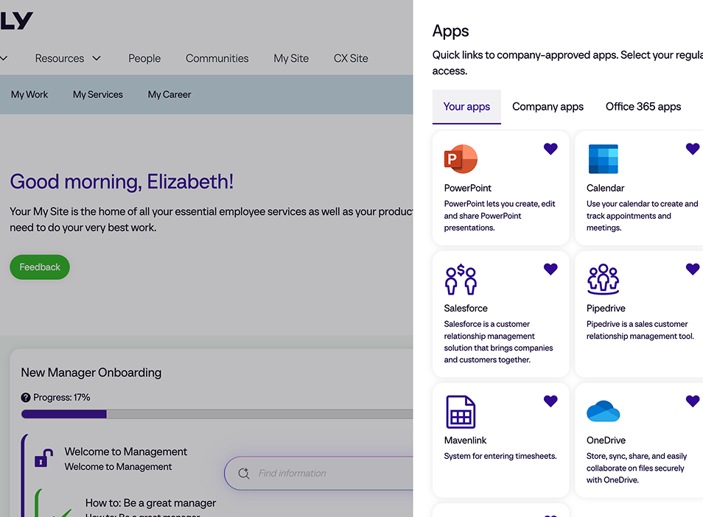The image size is (703, 517).
Task: Click the PowerPoint app title
Action: (468, 188)
